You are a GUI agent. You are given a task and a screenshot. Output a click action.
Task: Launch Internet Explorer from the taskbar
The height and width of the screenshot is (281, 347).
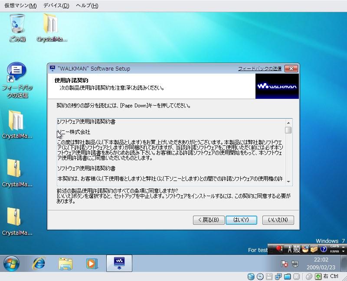[39, 263]
